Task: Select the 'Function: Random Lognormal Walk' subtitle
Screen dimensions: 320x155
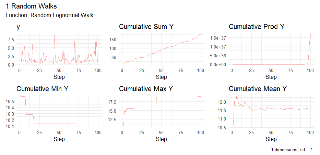Action: [x=49, y=15]
